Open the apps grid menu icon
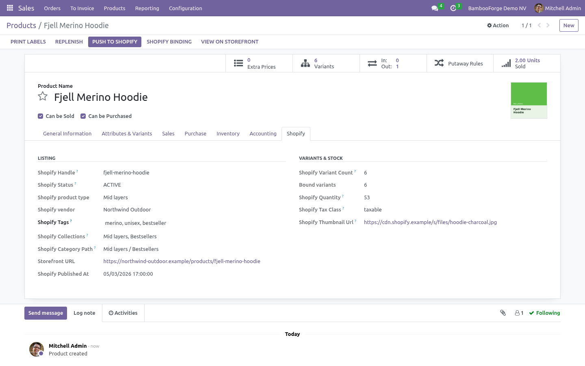This screenshot has width=585, height=366. click(x=10, y=8)
